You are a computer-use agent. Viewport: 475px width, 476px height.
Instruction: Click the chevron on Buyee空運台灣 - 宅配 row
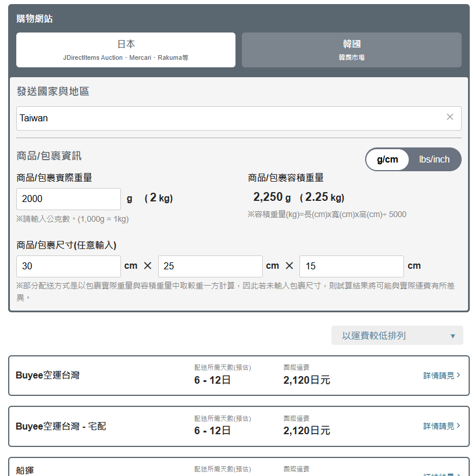pyautogui.click(x=459, y=426)
